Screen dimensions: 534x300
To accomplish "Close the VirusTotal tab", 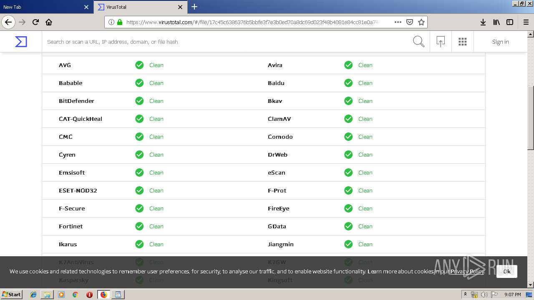I will tap(180, 7).
